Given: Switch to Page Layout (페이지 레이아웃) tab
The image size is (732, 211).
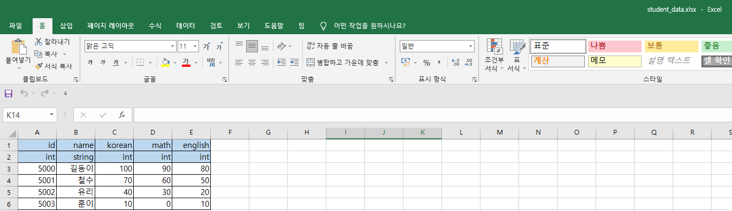Looking at the screenshot, I should click(x=111, y=26).
